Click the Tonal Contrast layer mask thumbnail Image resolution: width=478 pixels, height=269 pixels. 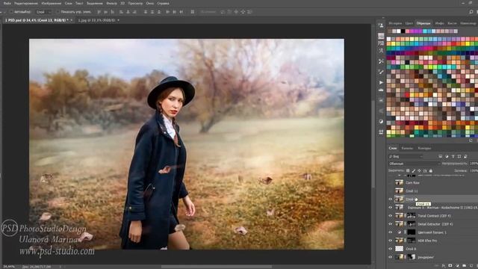coord(412,216)
